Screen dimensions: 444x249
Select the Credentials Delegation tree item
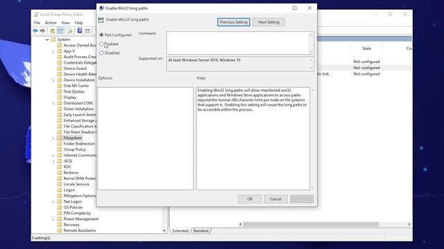pos(80,63)
